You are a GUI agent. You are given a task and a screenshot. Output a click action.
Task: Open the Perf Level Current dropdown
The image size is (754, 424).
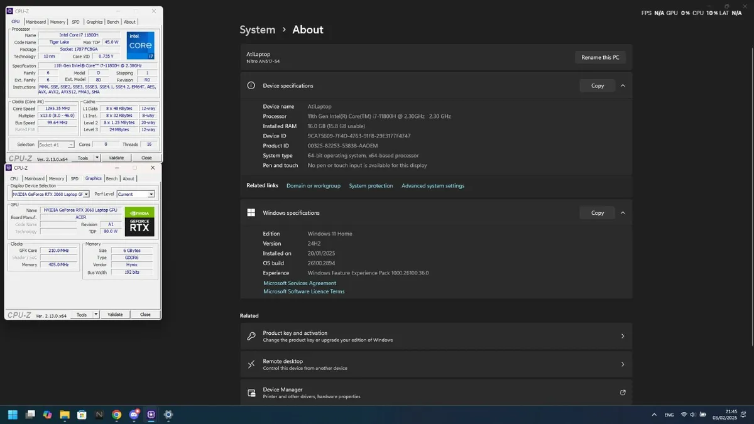point(136,194)
